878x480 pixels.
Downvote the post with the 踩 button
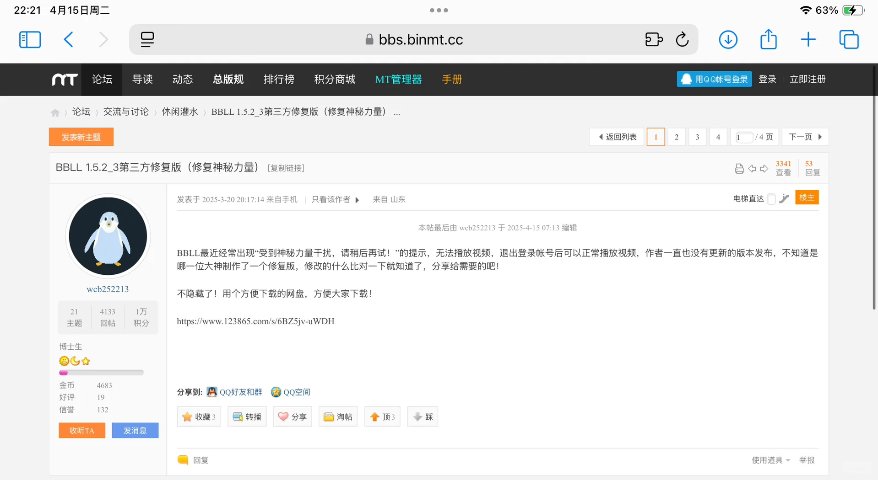click(422, 416)
